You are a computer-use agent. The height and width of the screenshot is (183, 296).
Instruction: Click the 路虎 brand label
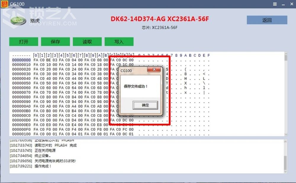(35, 21)
